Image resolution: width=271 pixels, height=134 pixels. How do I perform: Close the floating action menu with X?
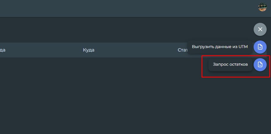260,29
